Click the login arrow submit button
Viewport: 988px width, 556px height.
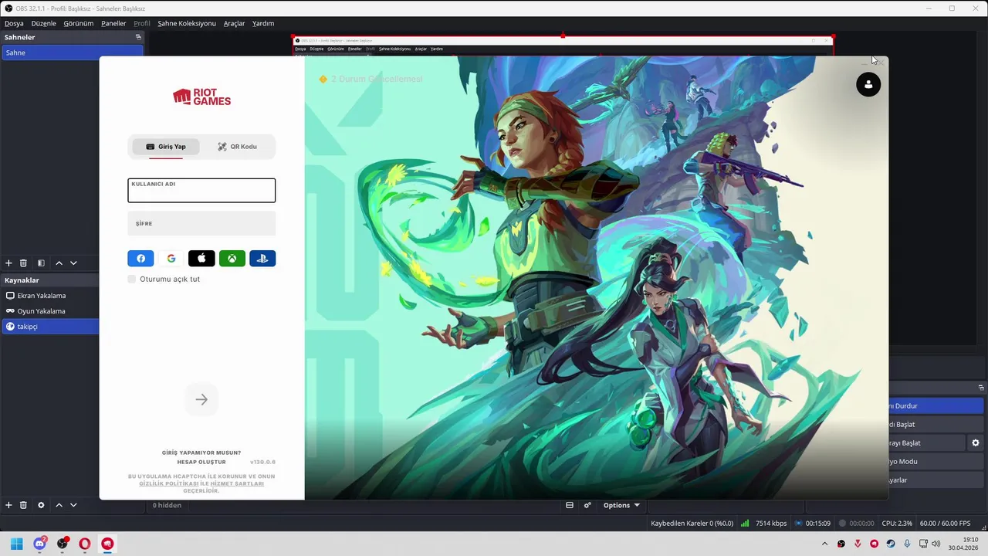tap(201, 399)
